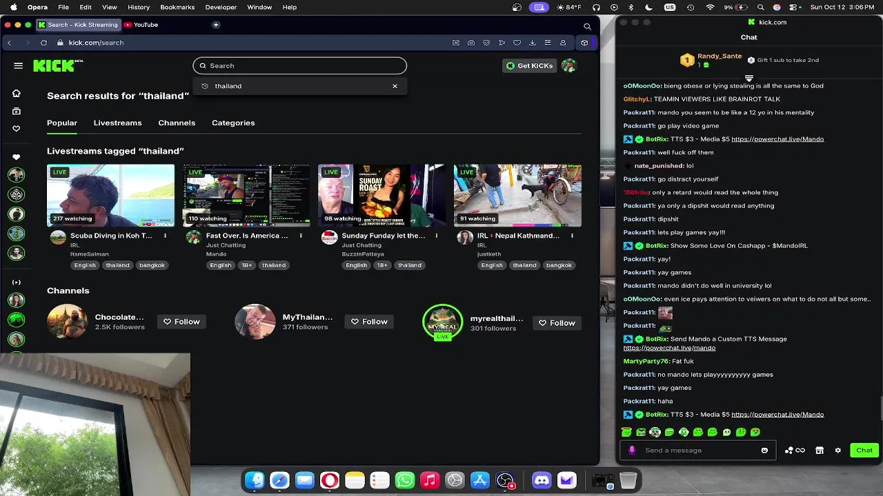Screen dimensions: 883x496
Task: Switch to the Categories tab
Action: click(x=233, y=123)
